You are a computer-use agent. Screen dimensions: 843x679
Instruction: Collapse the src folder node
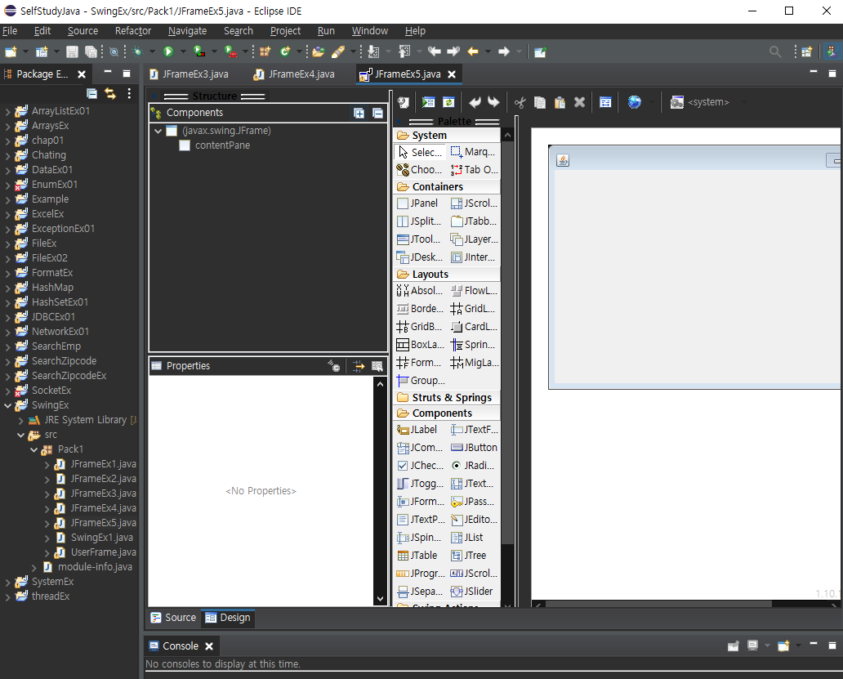(x=20, y=435)
